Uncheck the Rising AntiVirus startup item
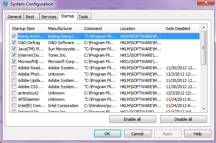Screen dimensions: 216x143 (14, 36)
